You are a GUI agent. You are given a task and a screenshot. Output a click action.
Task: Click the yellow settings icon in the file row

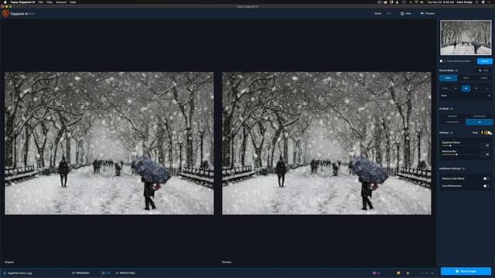398,273
